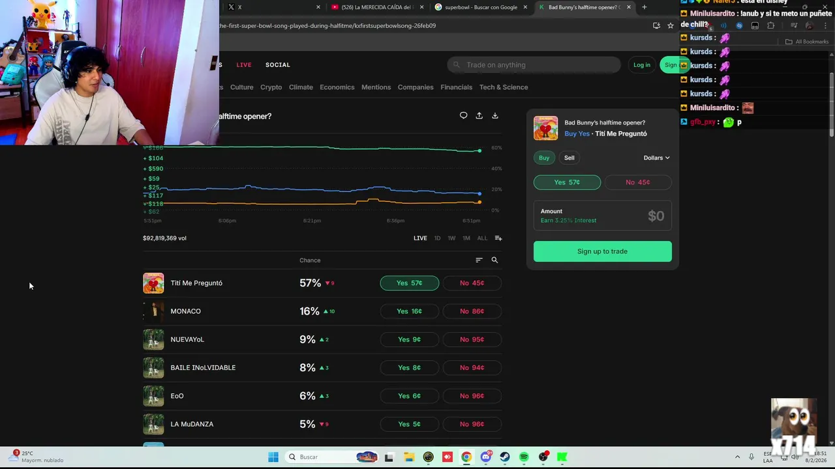
Task: Open the Dollars dropdown
Action: 656,158
